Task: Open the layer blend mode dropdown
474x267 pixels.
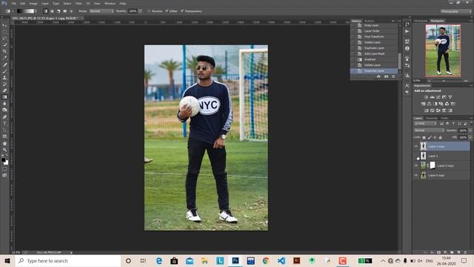Action: point(429,131)
